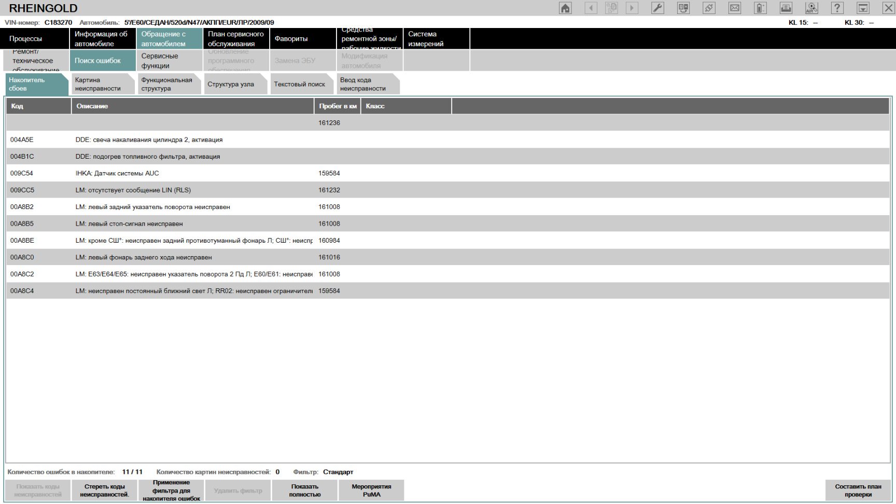896x504 pixels.
Task: Switch to Ввод кода неисправности tab
Action: [369, 84]
